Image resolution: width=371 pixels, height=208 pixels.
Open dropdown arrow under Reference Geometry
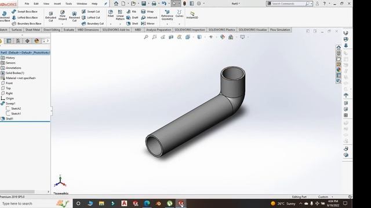168,24
